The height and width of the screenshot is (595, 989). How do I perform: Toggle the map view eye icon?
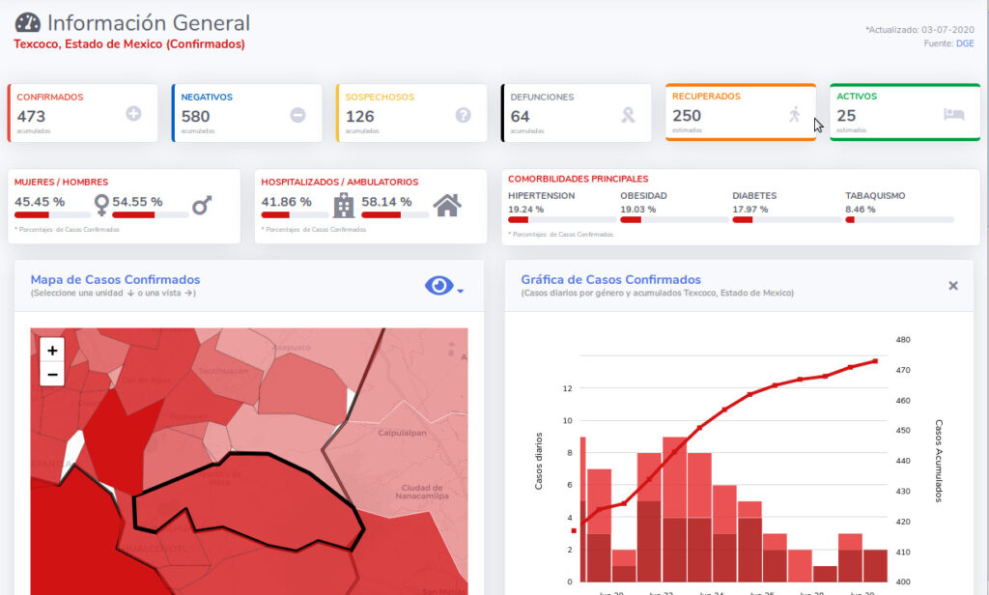coord(438,286)
